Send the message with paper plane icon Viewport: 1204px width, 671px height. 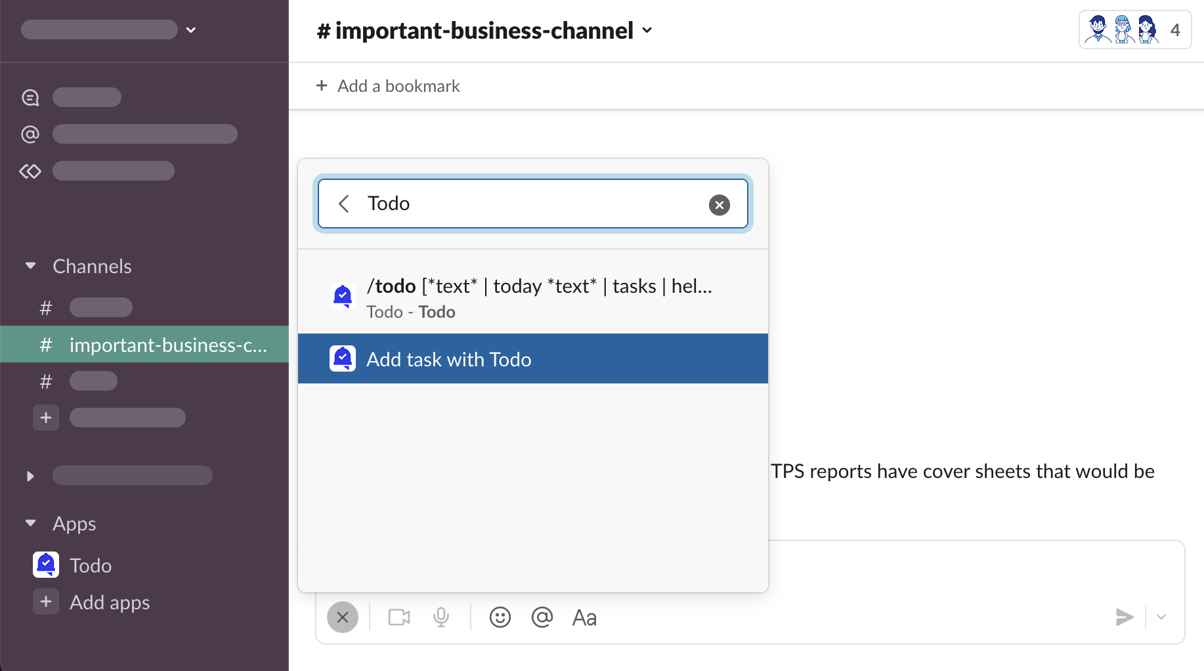1124,617
